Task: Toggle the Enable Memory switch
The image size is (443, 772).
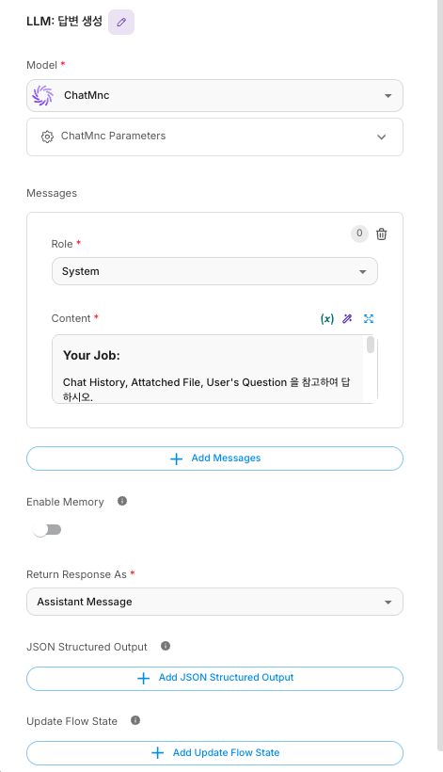Action: pos(47,530)
